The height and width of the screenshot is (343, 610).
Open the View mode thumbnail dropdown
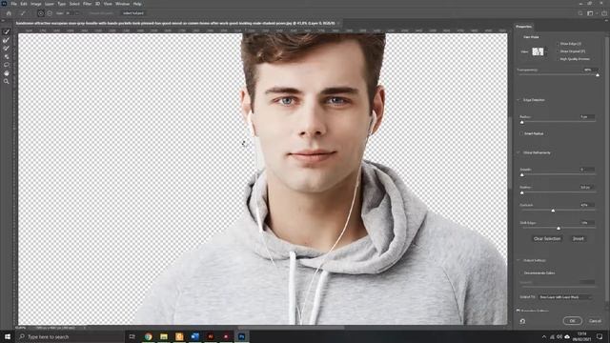(539, 51)
